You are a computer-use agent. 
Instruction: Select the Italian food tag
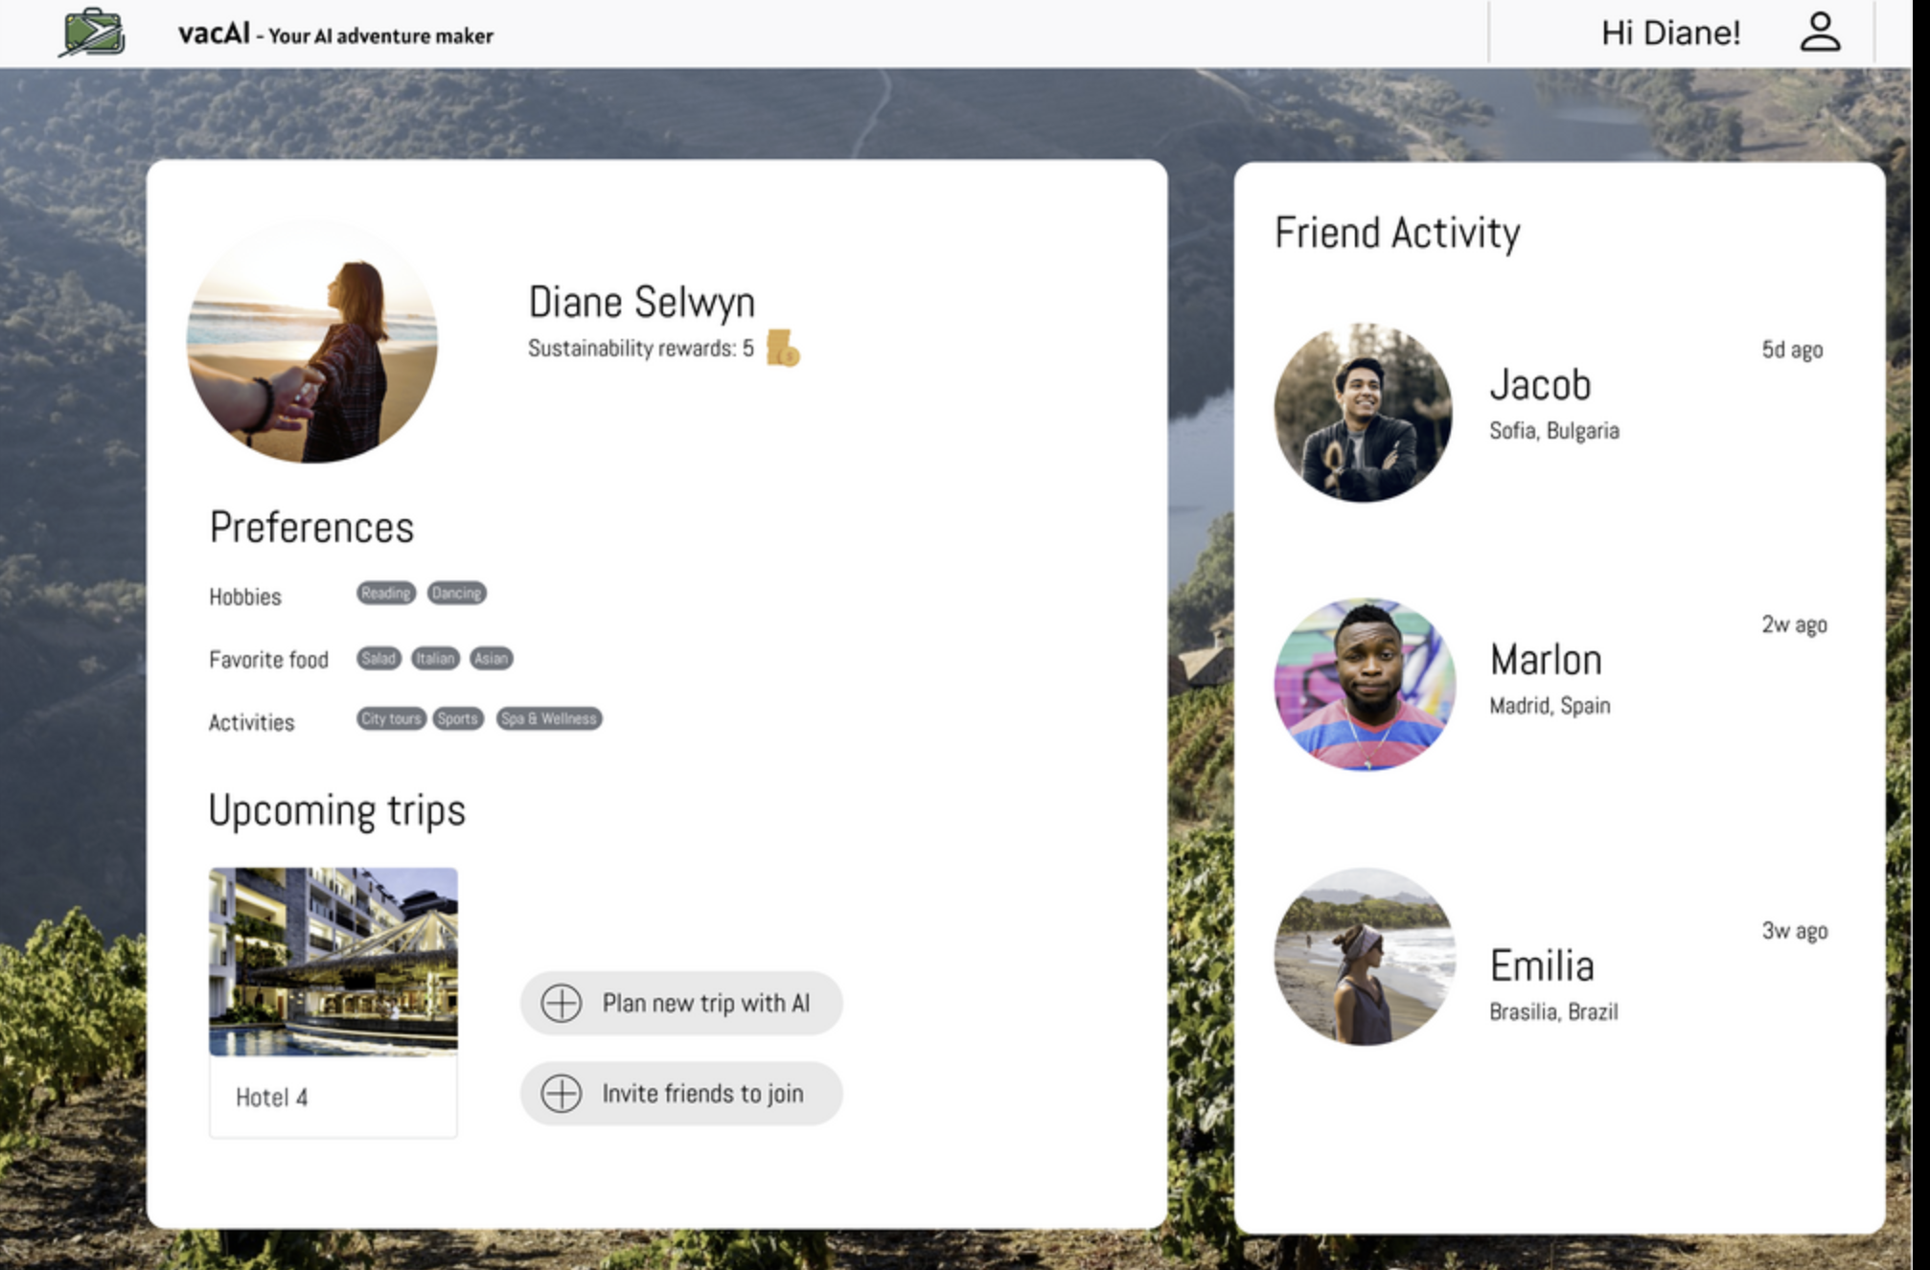pyautogui.click(x=435, y=658)
